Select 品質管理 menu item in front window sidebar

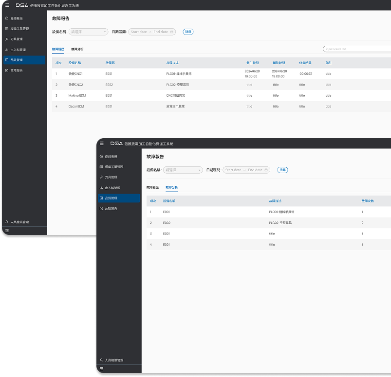pyautogui.click(x=118, y=198)
